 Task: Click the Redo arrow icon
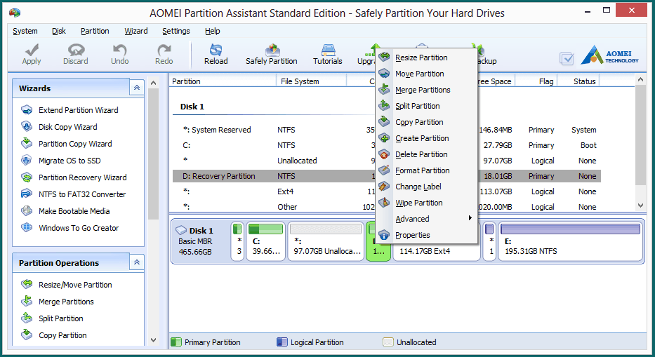164,50
